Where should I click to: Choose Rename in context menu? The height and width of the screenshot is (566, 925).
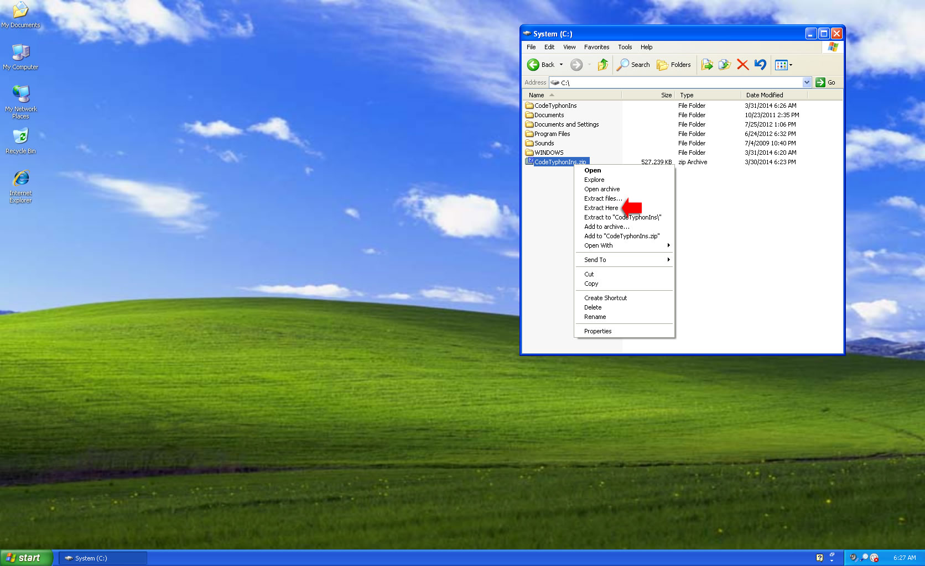coord(625,317)
